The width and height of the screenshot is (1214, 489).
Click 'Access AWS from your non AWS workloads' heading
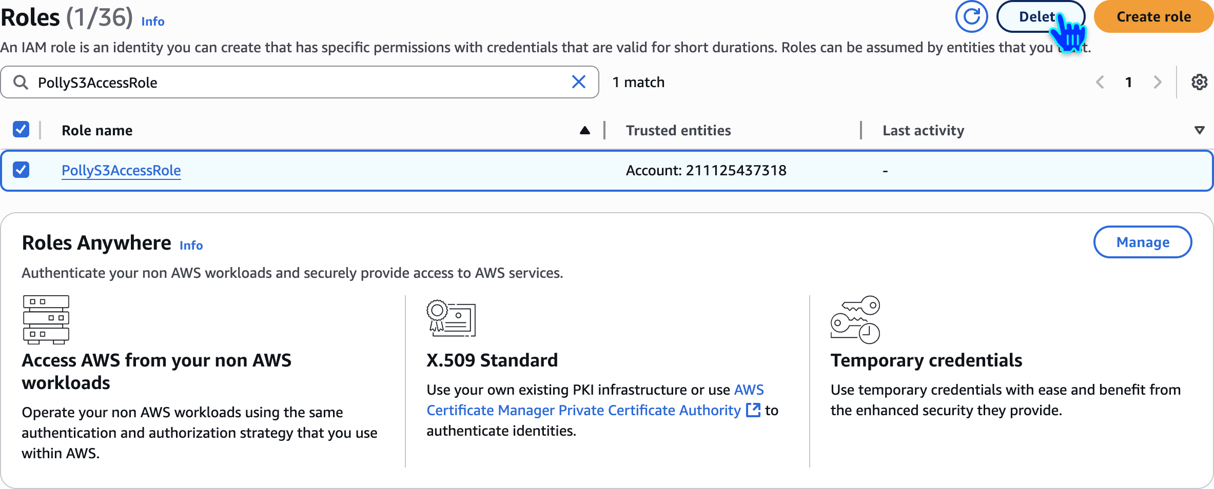click(x=156, y=372)
